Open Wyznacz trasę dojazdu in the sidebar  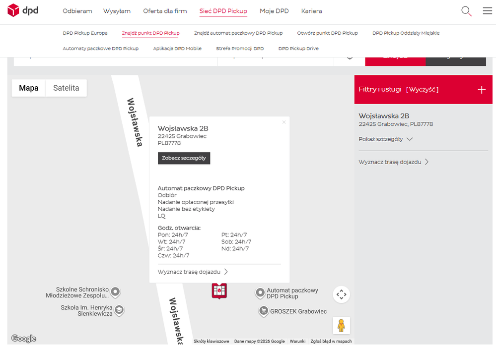coord(393,162)
